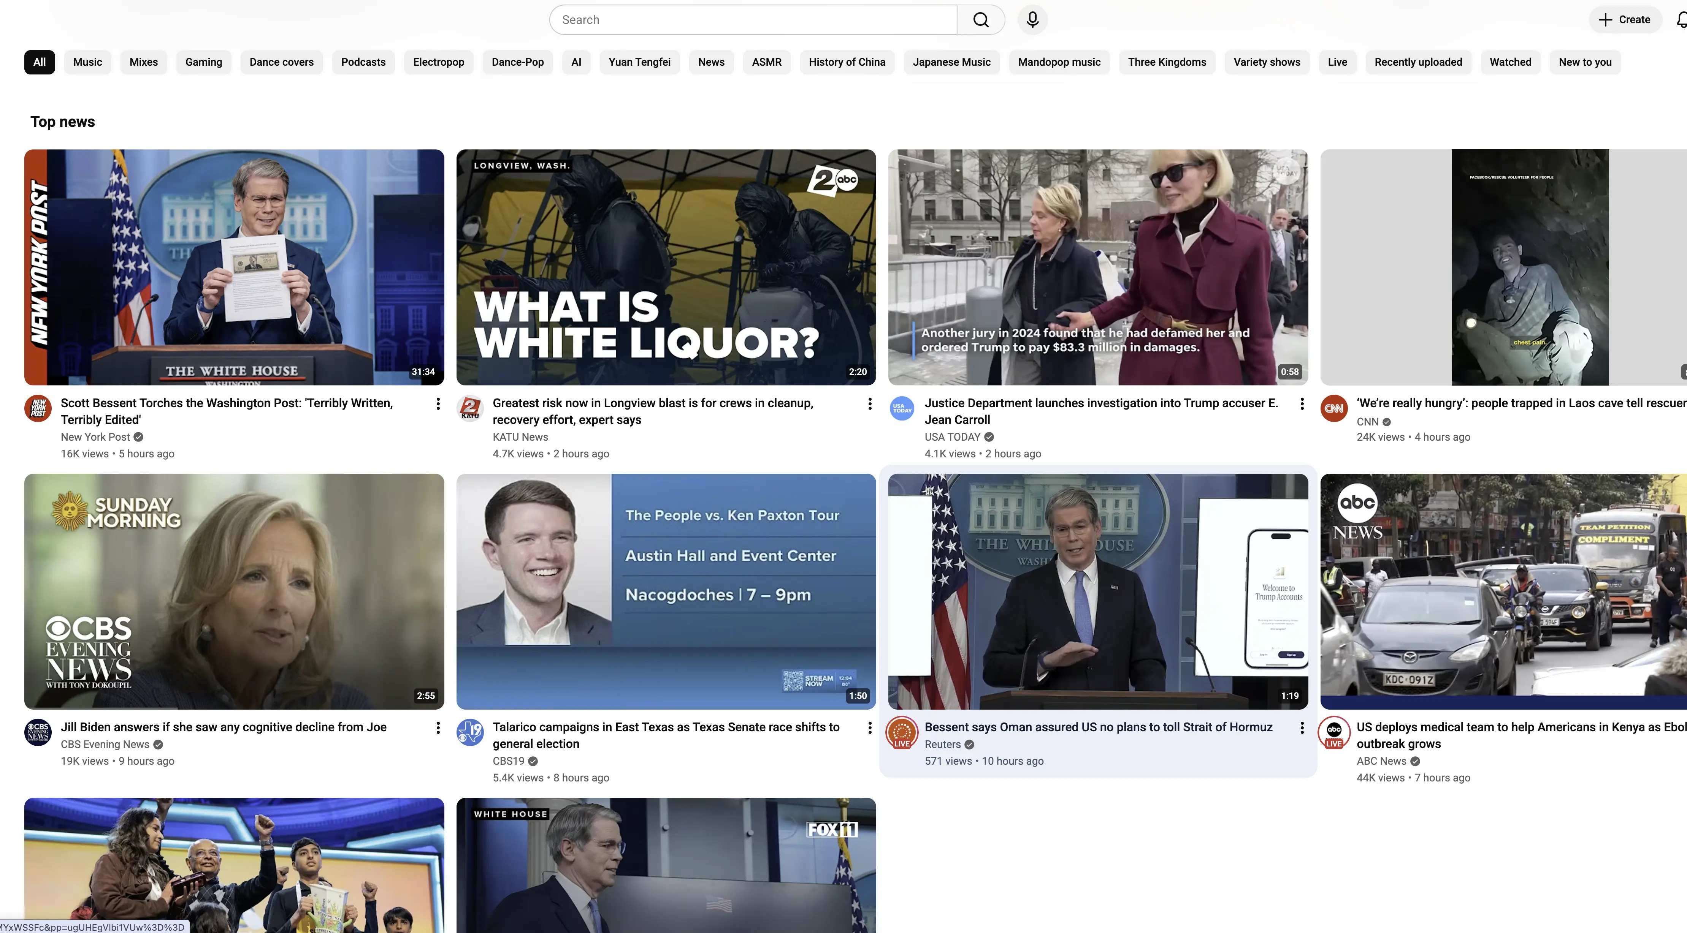Select the Mixes filter chip
The height and width of the screenshot is (933, 1687).
click(143, 62)
